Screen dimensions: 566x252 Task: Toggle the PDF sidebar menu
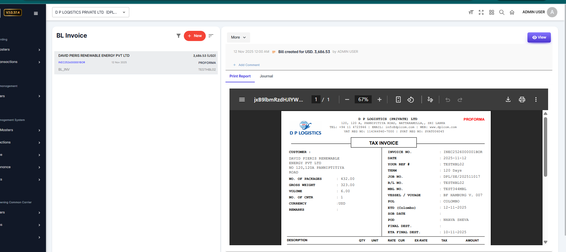[242, 99]
